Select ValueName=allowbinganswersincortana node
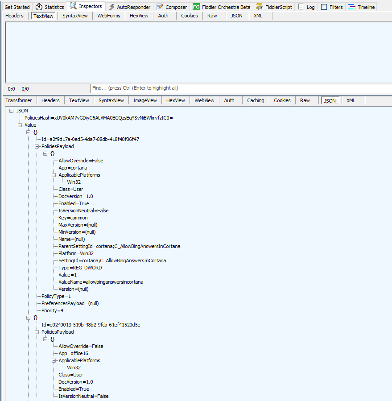The height and width of the screenshot is (401, 392). 101,282
